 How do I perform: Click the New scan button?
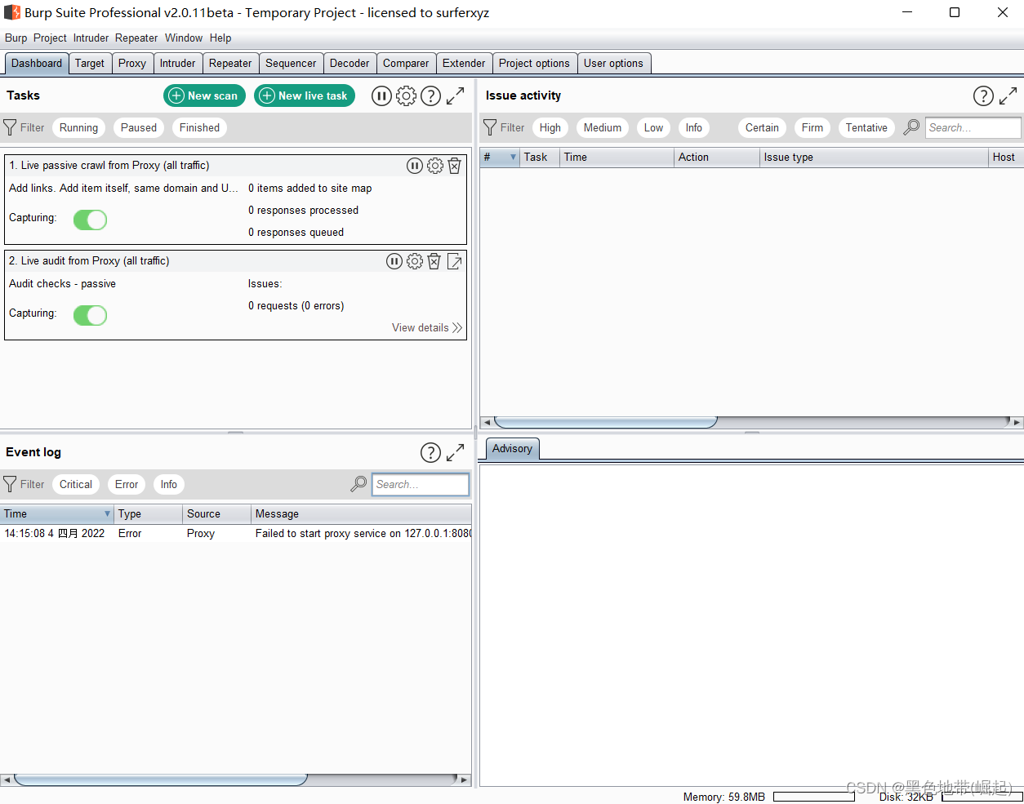coord(204,96)
